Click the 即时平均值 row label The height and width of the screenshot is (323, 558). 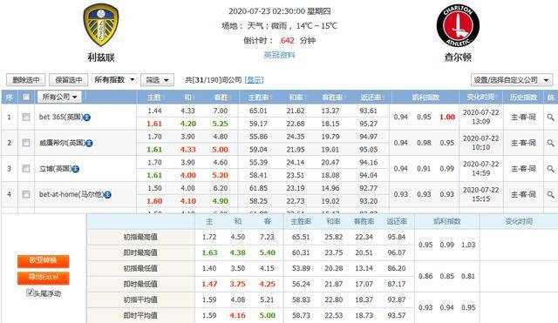coord(140,315)
